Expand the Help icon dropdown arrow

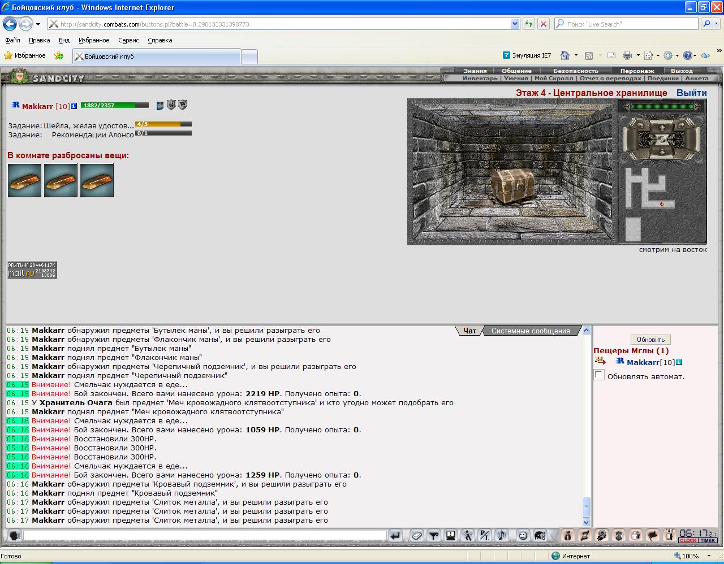tap(696, 55)
